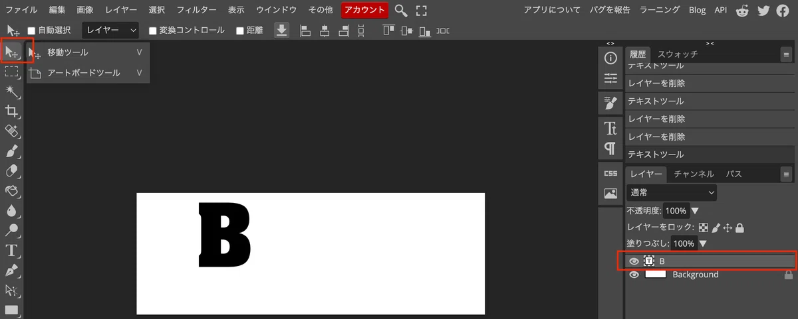Open the フィルター menu

click(197, 10)
